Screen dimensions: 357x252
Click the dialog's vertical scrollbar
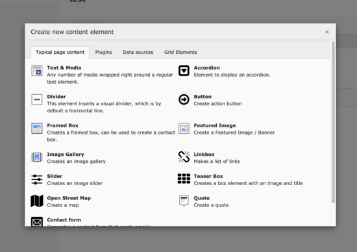pyautogui.click(x=333, y=122)
